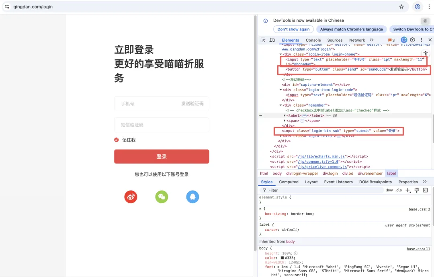434x277 pixels.
Task: Click Don't show again button
Action: point(293,29)
